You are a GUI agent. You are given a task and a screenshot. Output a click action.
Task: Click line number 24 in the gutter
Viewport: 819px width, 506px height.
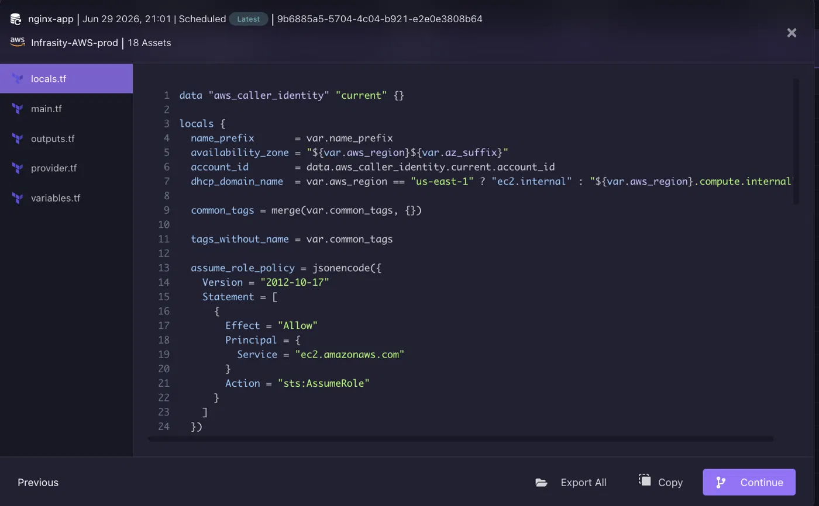point(164,427)
